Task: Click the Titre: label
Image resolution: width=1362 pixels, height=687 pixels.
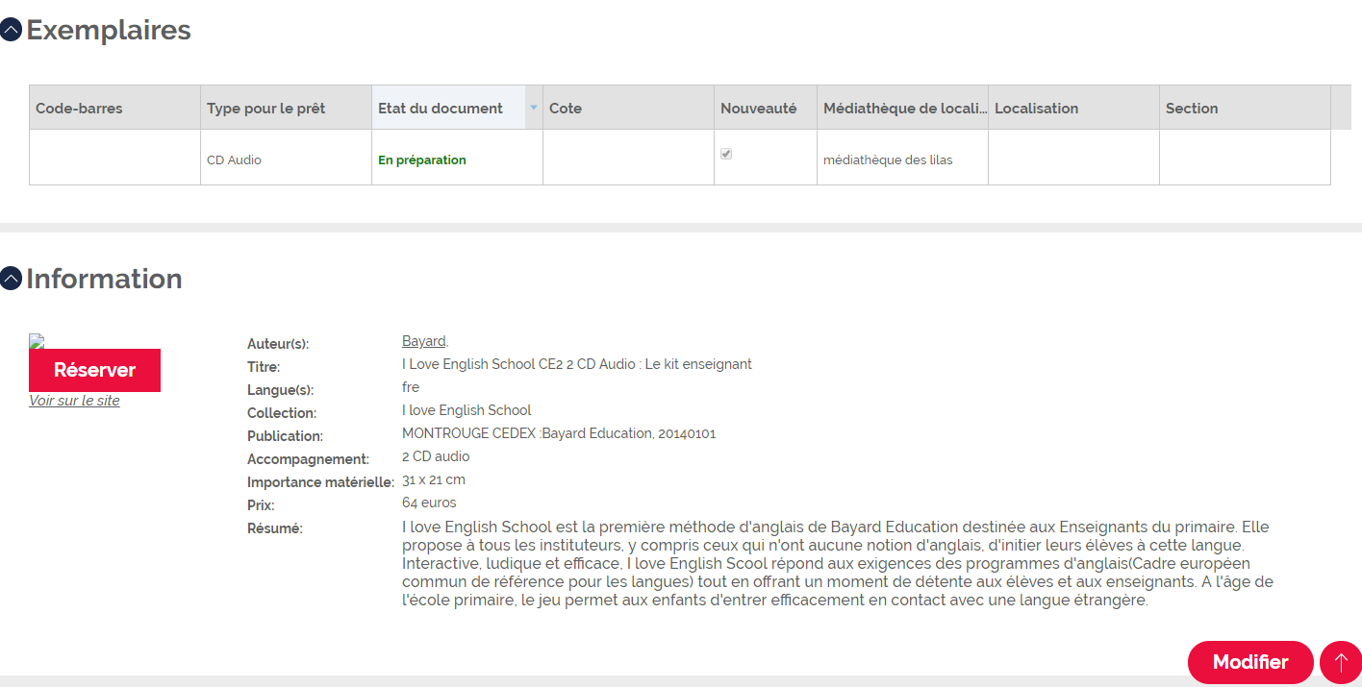Action: [264, 367]
